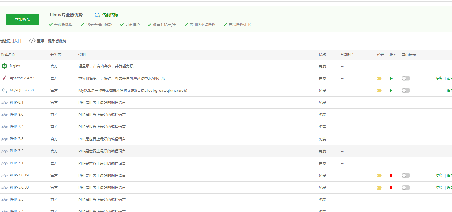Switch to the 最近使用入口 tab
The width and height of the screenshot is (452, 212).
11,41
